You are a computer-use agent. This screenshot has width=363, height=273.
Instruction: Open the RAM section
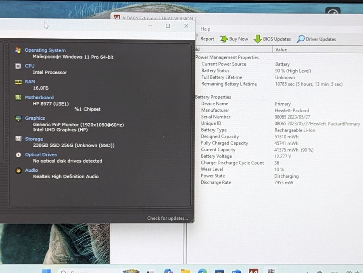[x=30, y=82]
